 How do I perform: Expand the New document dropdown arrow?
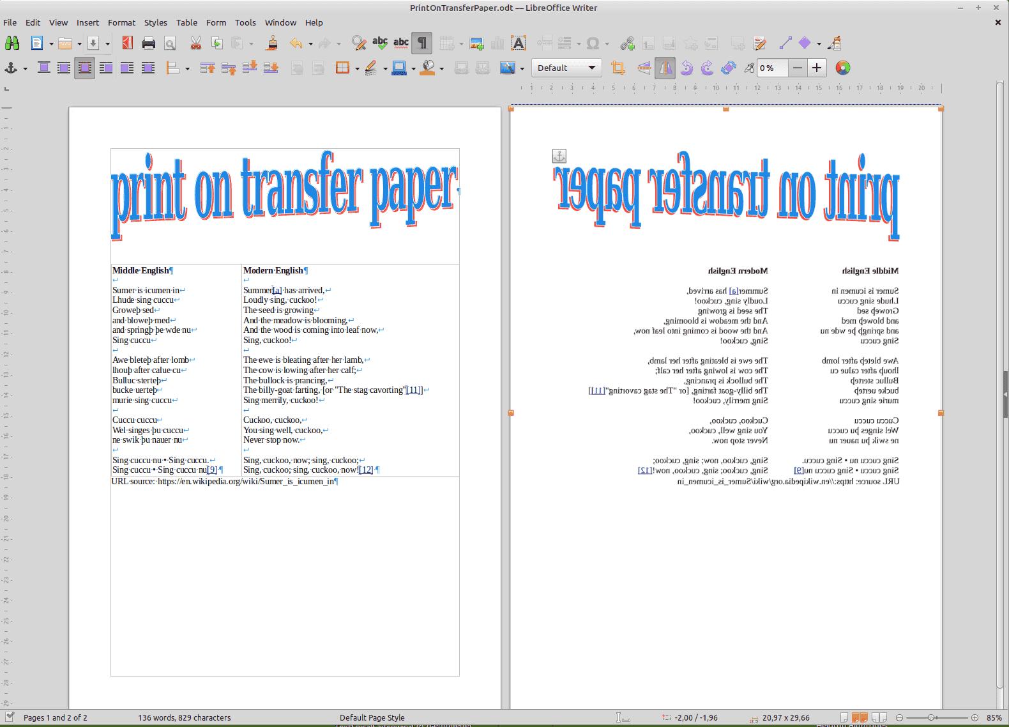coord(51,44)
